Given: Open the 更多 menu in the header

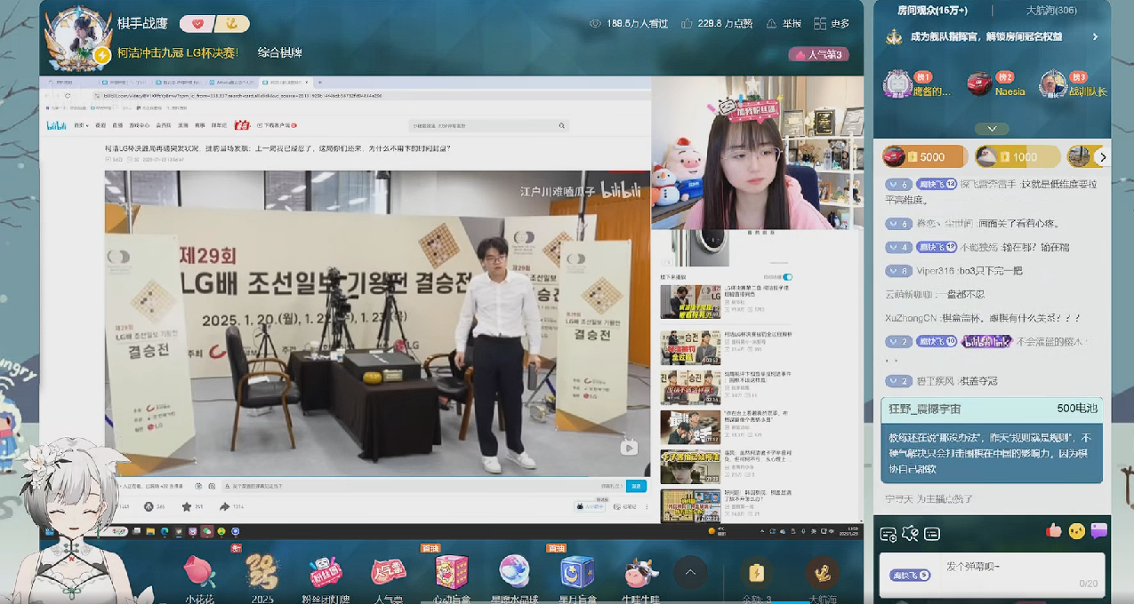Looking at the screenshot, I should click(x=832, y=24).
